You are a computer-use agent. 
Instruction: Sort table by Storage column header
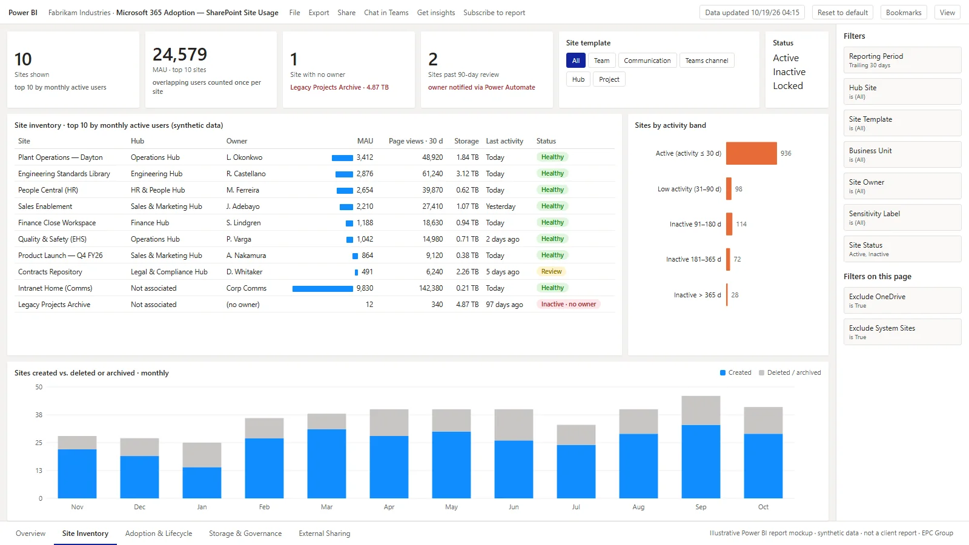pyautogui.click(x=466, y=141)
